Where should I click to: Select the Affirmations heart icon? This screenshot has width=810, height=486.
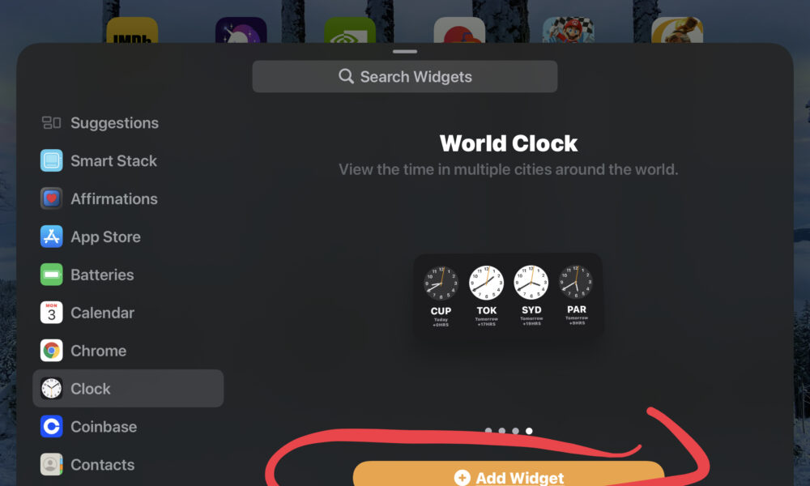(51, 198)
